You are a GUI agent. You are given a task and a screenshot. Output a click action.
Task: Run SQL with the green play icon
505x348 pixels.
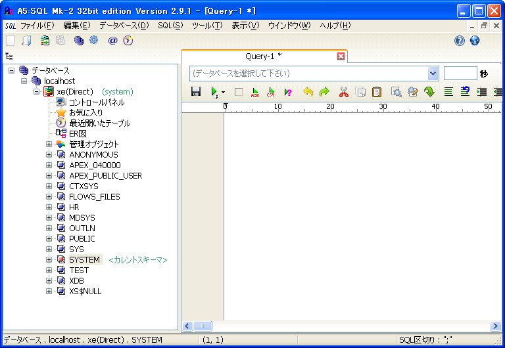point(214,92)
